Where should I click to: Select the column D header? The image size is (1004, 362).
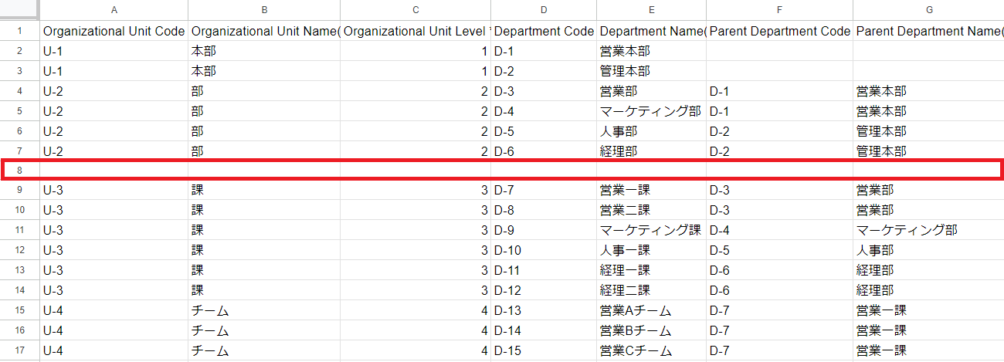(544, 10)
